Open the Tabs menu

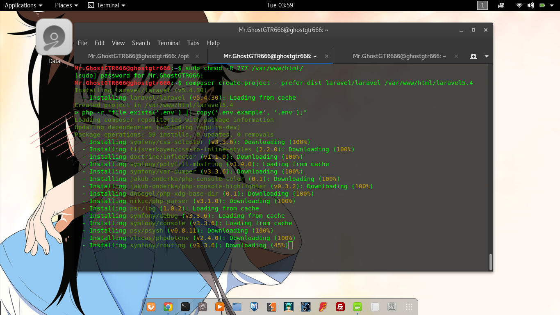point(193,43)
